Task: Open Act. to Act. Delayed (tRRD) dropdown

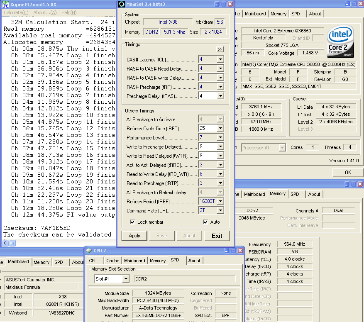Action: 220,165
